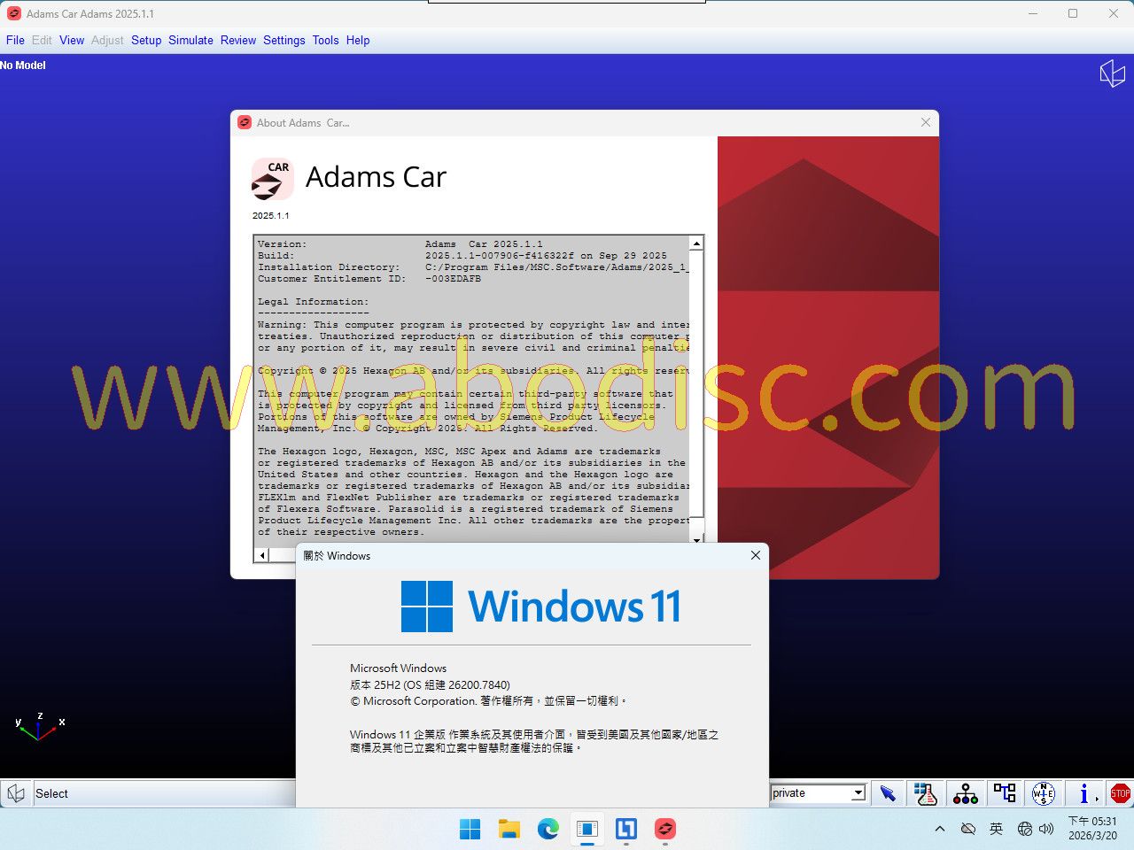The width and height of the screenshot is (1134, 850).
Task: Click the scroll up arrow in legal text
Action: 697,243
